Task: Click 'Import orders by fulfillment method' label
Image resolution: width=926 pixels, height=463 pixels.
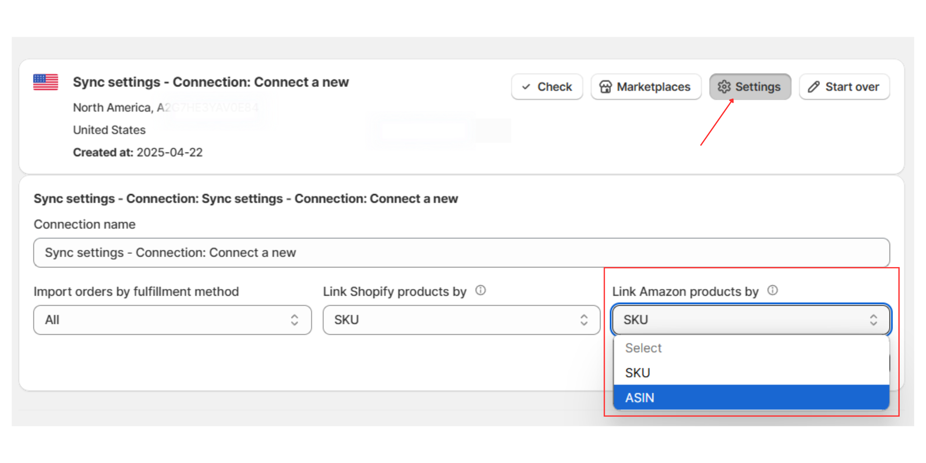Action: pyautogui.click(x=136, y=292)
